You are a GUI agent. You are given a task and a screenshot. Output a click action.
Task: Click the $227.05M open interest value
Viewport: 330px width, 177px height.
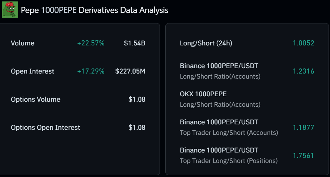[130, 71]
